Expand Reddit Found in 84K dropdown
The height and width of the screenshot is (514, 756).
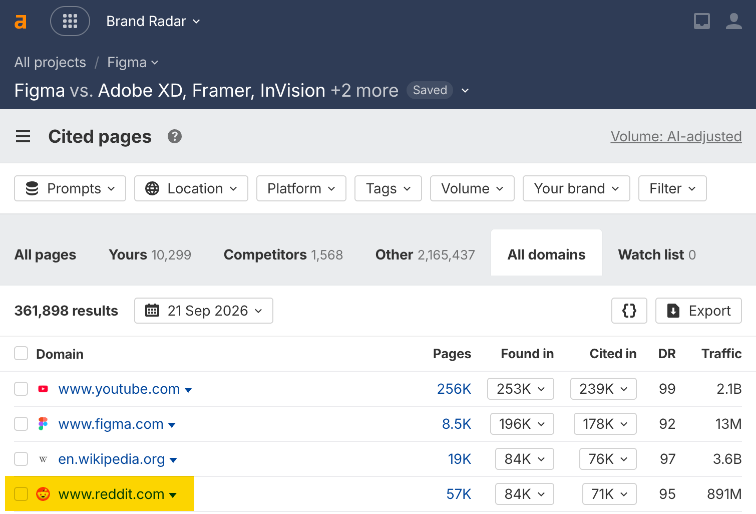click(x=525, y=494)
